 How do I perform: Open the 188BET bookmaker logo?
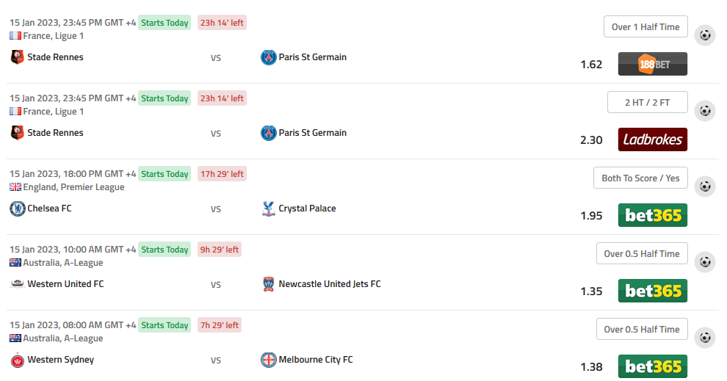(x=652, y=64)
